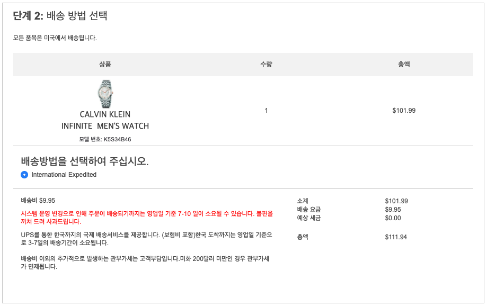Screen dimensions: 487x306
Task: Click the International Expedited label text
Action: 64,175
